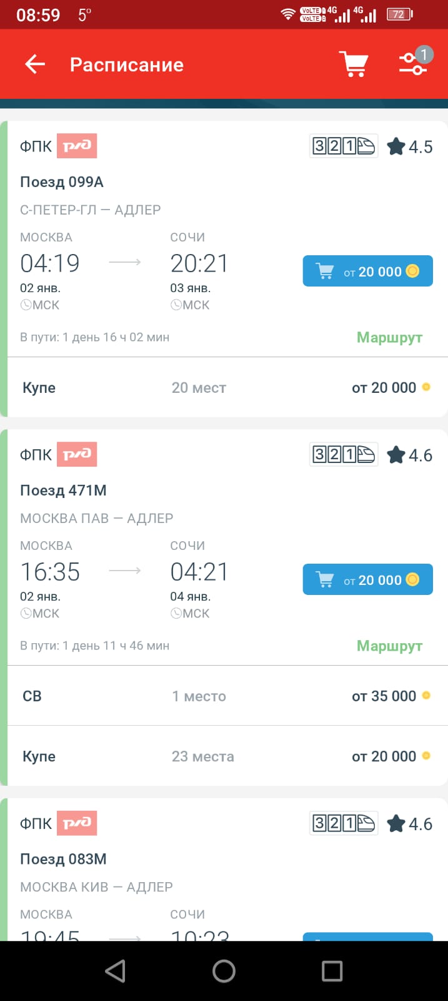The width and height of the screenshot is (448, 1001).
Task: Select Купе 23 места row for train 471М
Action: 225,756
